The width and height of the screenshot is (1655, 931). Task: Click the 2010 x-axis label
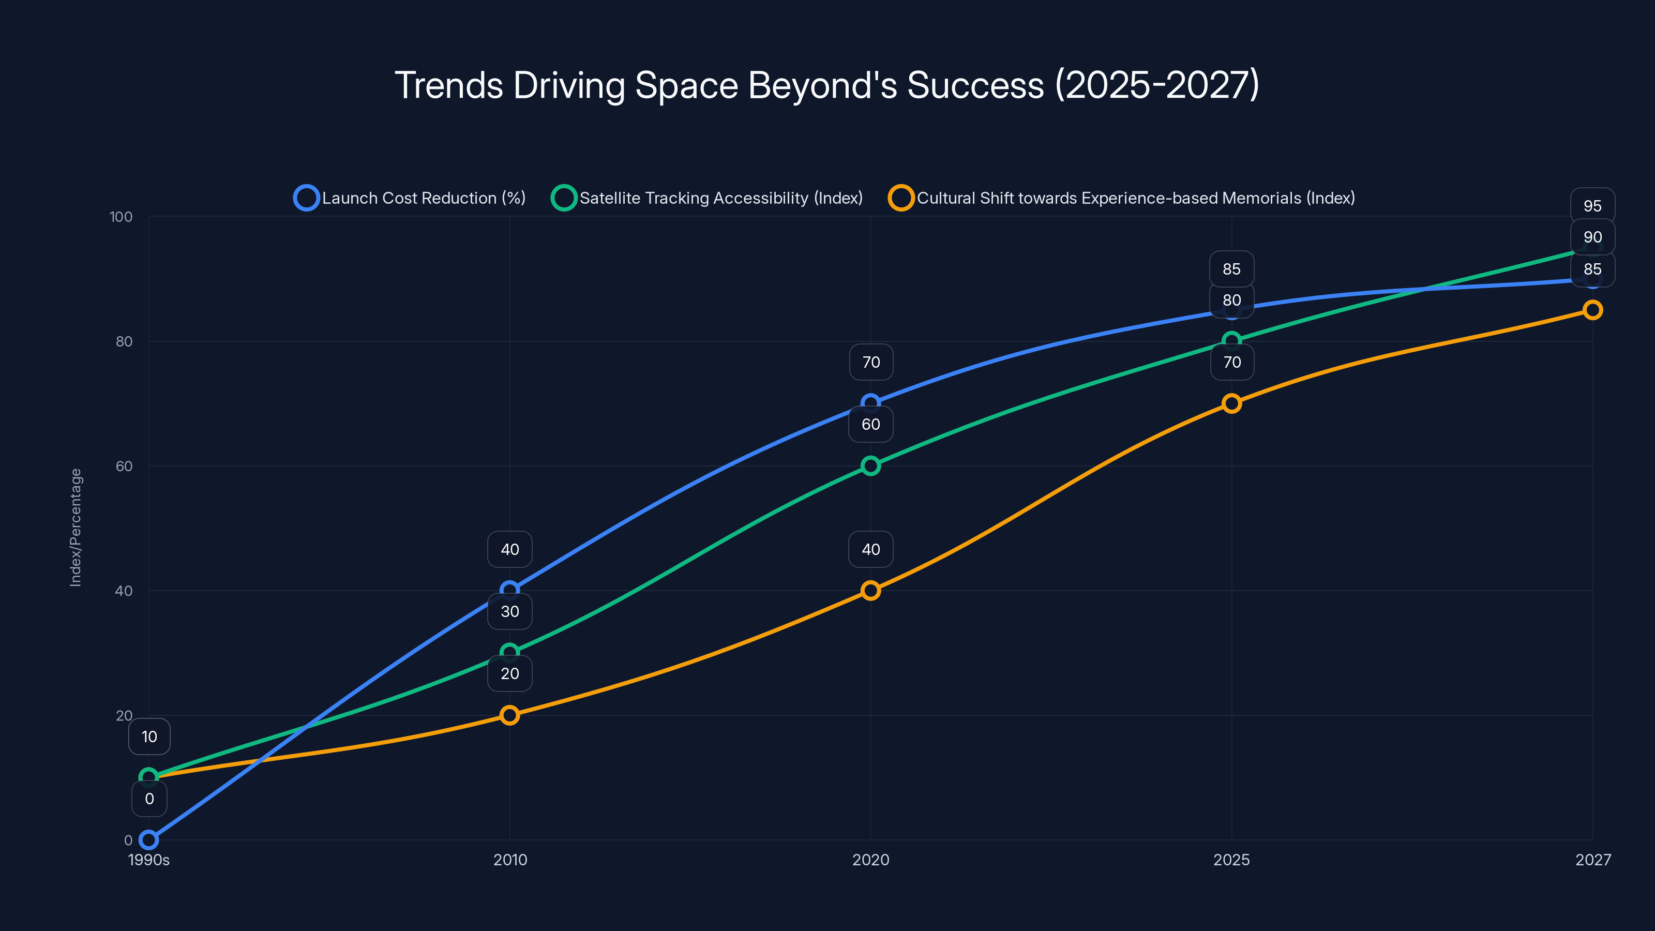coord(510,860)
